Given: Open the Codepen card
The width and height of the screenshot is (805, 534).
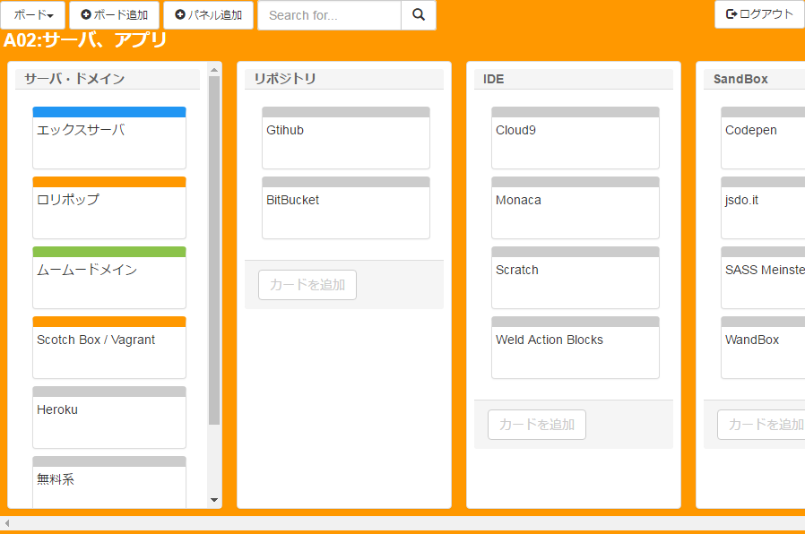Looking at the screenshot, I should point(763,137).
